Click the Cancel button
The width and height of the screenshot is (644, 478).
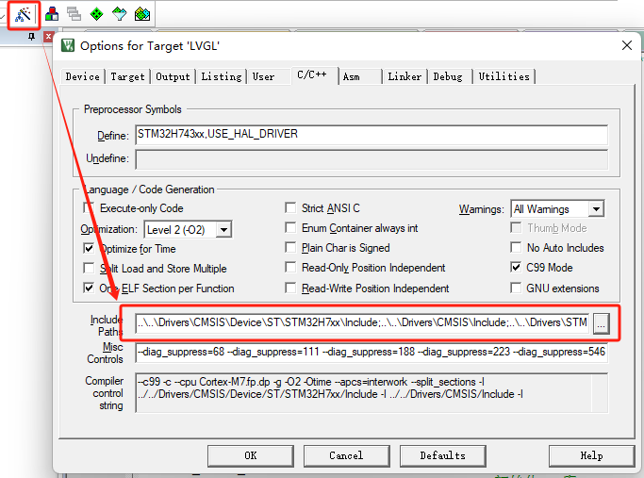347,455
